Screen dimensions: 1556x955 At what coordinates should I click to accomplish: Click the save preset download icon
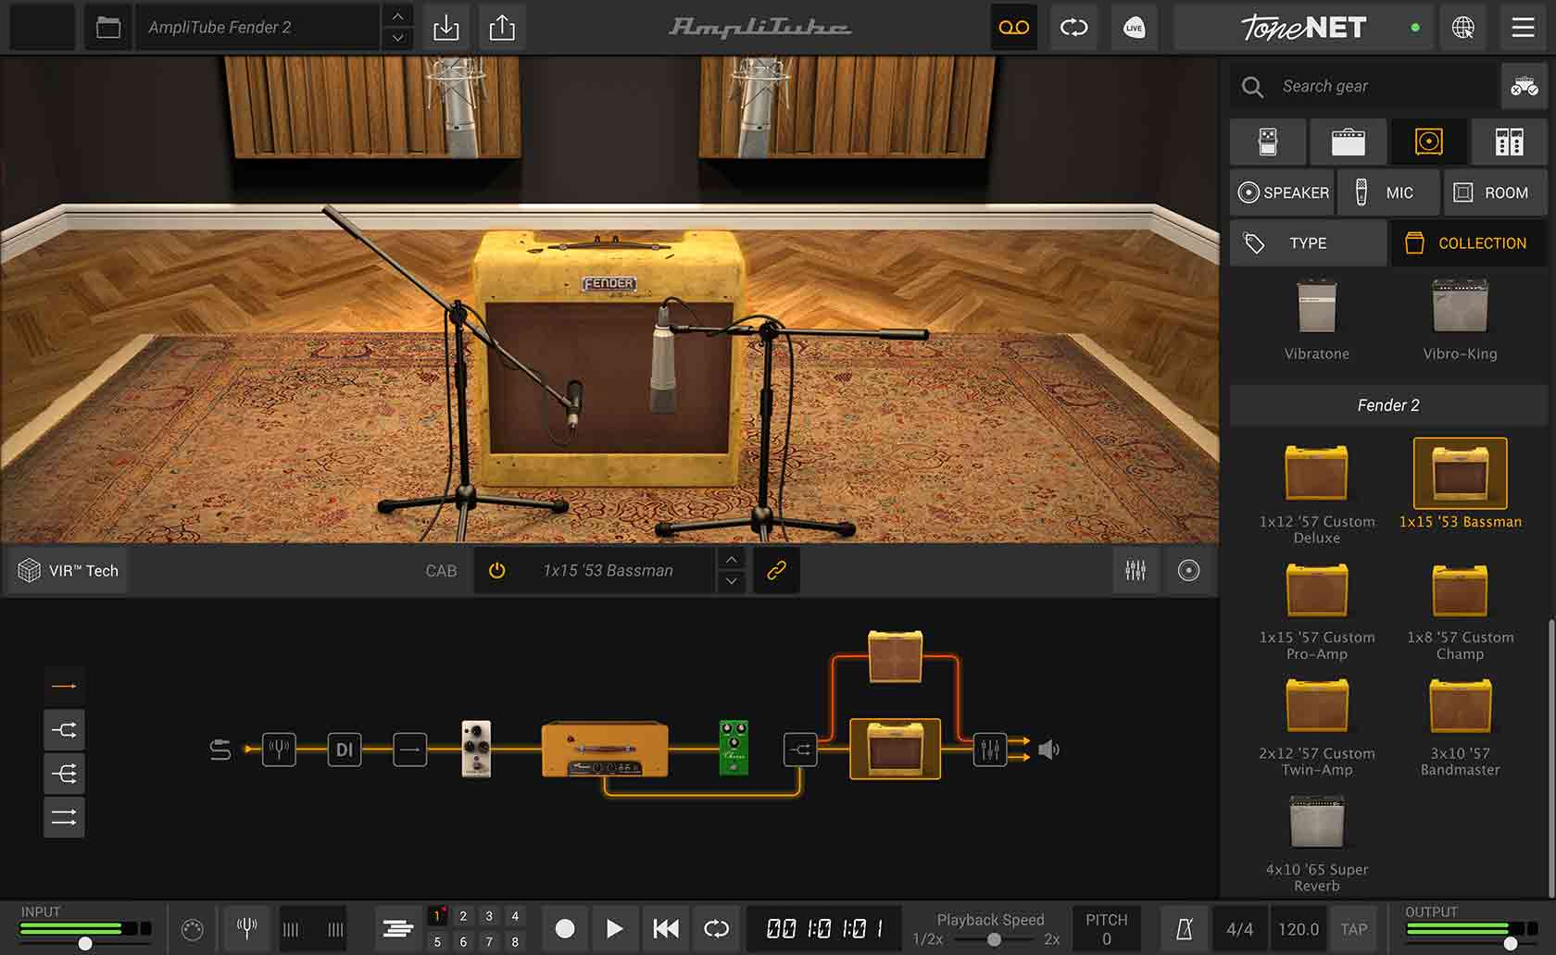445,28
